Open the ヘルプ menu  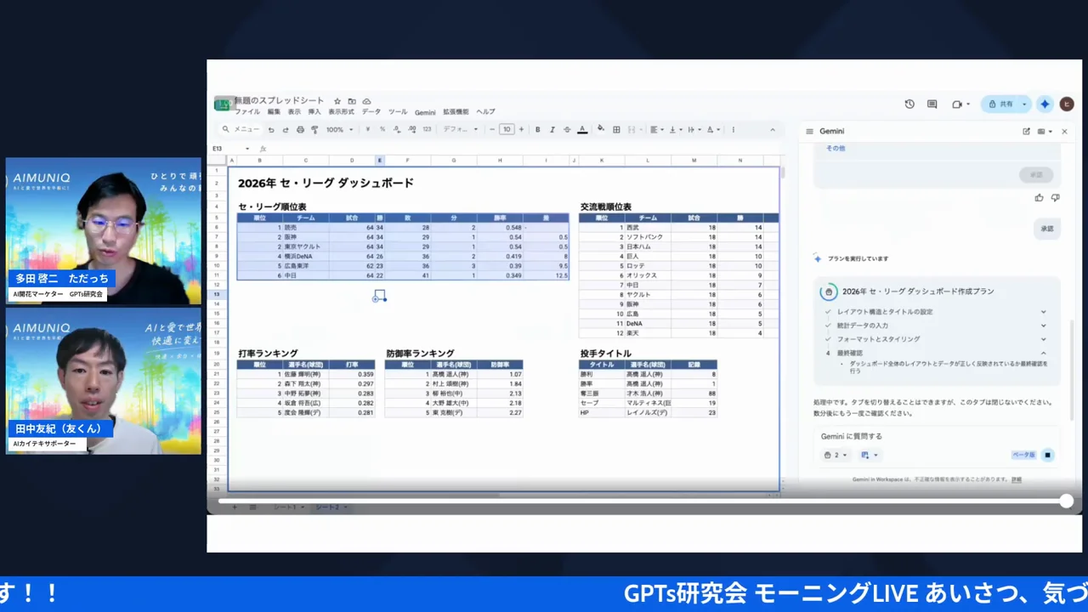pyautogui.click(x=485, y=112)
